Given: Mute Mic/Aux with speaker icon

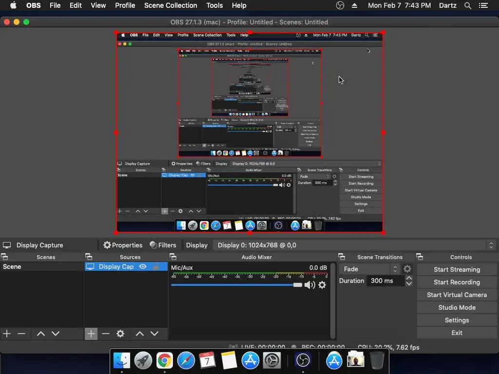Looking at the screenshot, I should tap(309, 285).
